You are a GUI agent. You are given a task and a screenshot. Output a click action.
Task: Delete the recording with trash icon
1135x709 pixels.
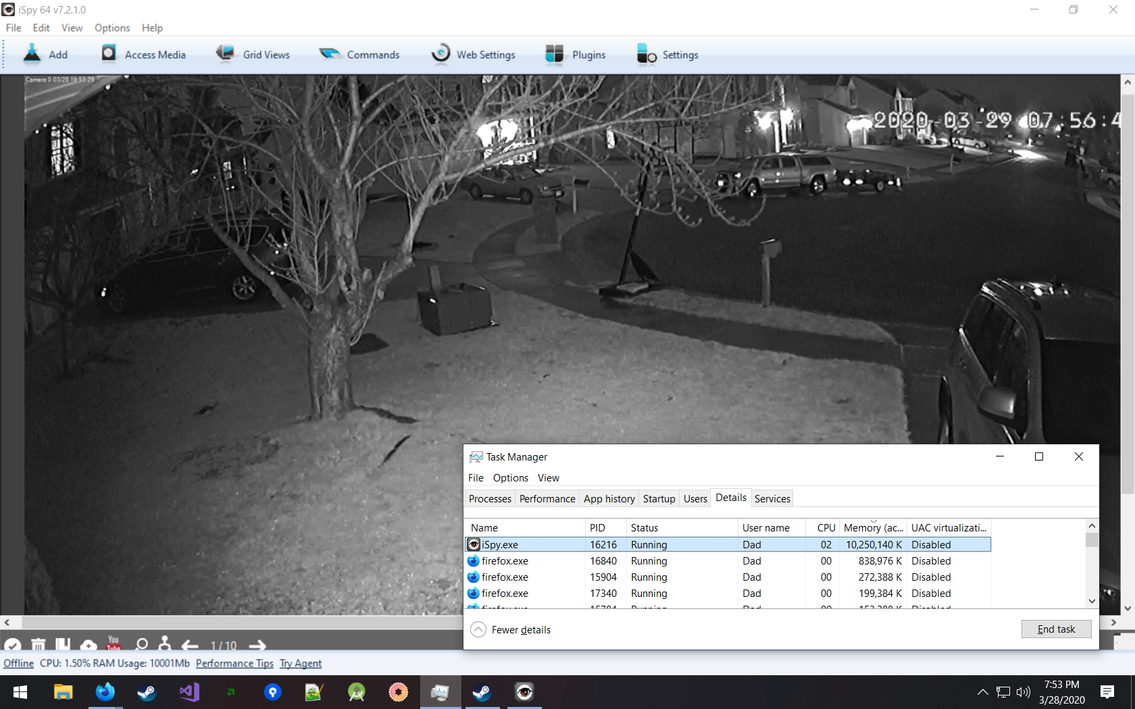point(38,646)
